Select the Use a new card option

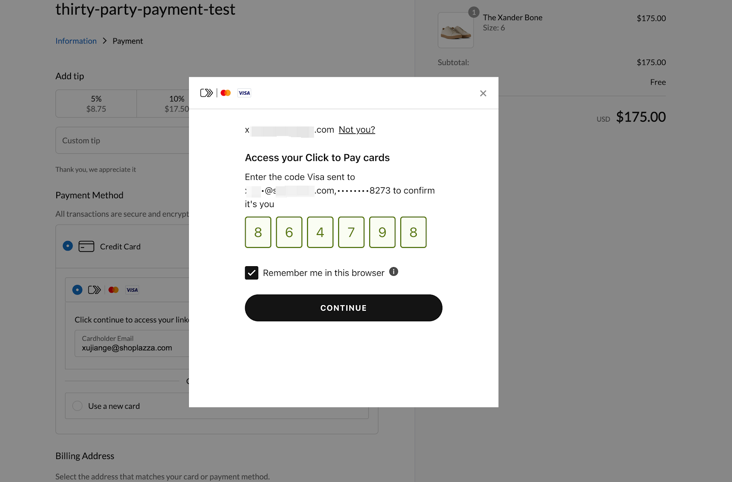77,406
